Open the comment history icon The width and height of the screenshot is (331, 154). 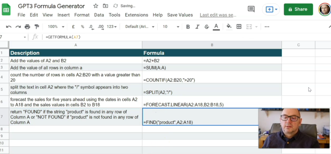click(251, 9)
